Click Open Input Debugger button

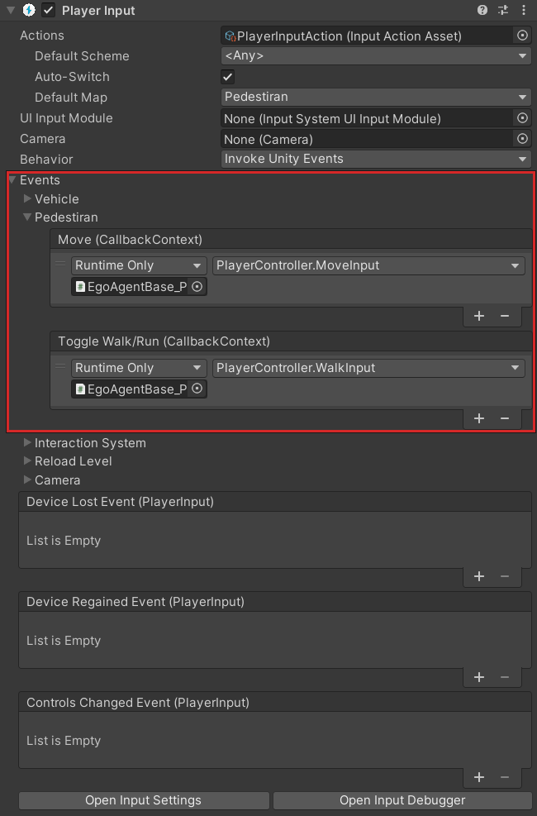coord(402,800)
